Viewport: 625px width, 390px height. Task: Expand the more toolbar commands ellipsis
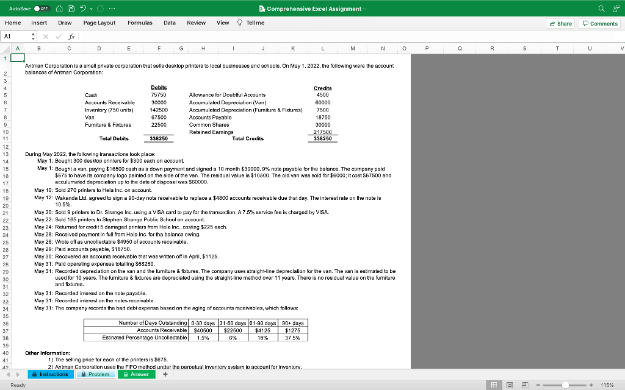[x=112, y=8]
